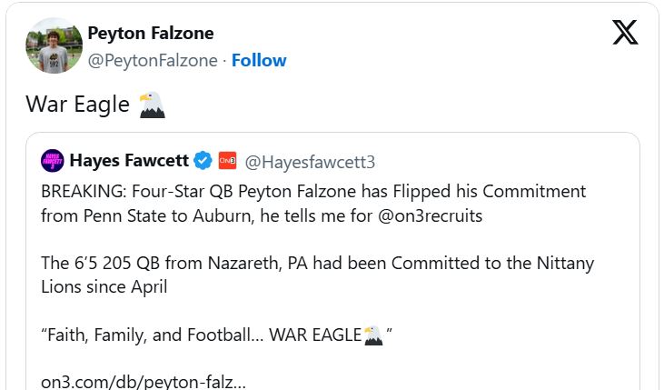Open Hayes Fawcett's avatar in quoted tweet
Viewport: 664px width, 390px height.
click(53, 162)
